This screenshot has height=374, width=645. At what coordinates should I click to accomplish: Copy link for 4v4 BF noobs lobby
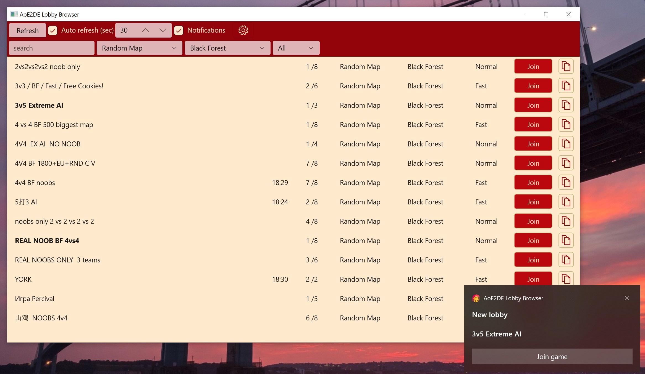[566, 182]
